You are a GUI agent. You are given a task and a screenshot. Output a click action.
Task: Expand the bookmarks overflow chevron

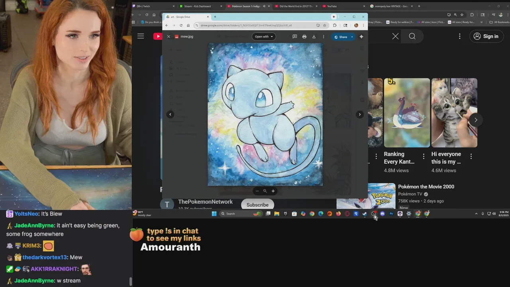coord(482,22)
